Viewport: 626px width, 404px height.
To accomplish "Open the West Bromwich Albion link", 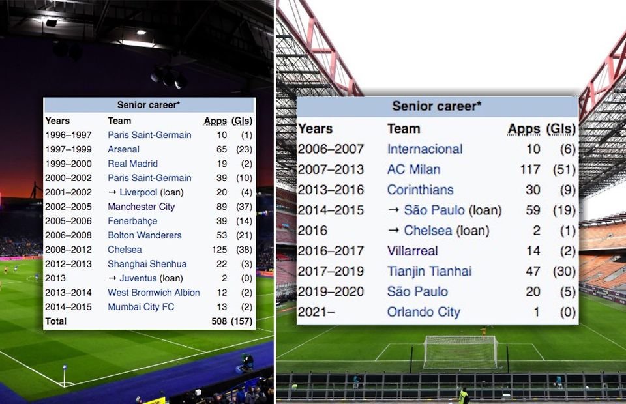I will coord(153,293).
